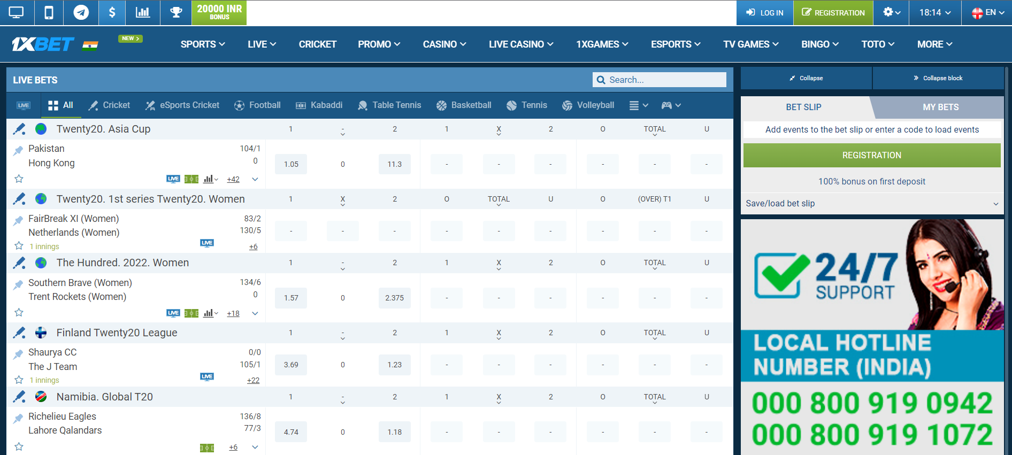Viewport: 1012px width, 455px height.
Task: Click cricket bat icon beside Twenty20. Asia Cup
Action: pyautogui.click(x=19, y=129)
